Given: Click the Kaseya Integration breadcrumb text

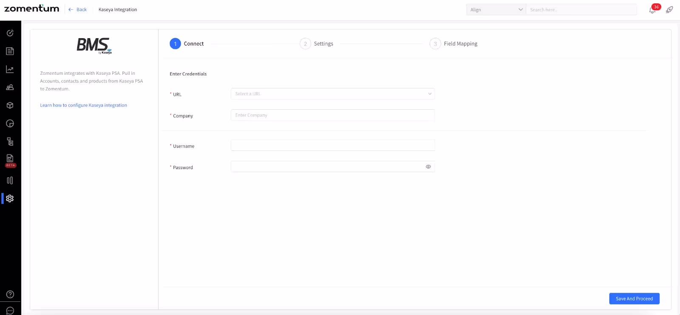Looking at the screenshot, I should [x=118, y=9].
